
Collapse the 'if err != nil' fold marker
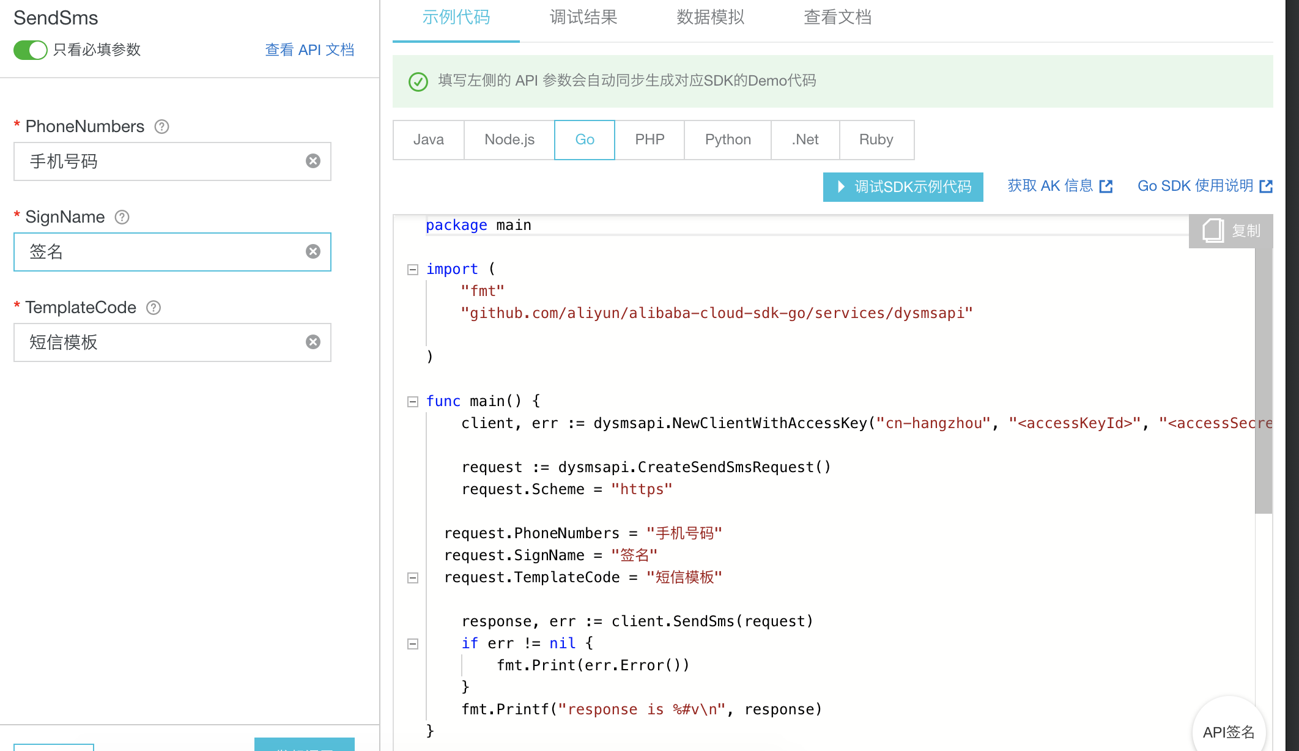(x=413, y=643)
